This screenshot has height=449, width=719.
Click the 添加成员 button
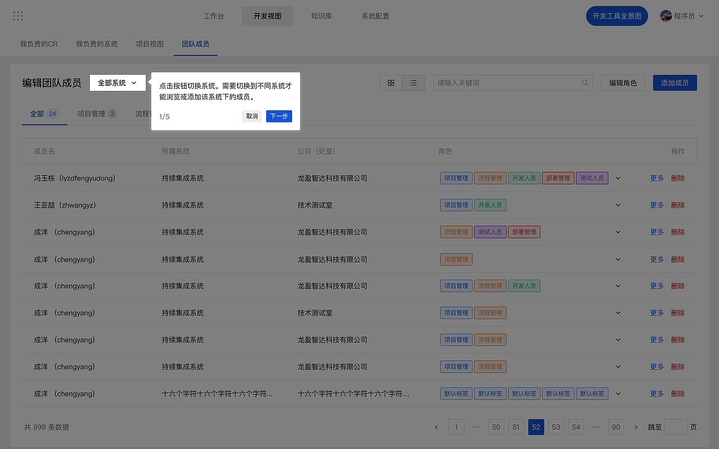[x=674, y=83]
